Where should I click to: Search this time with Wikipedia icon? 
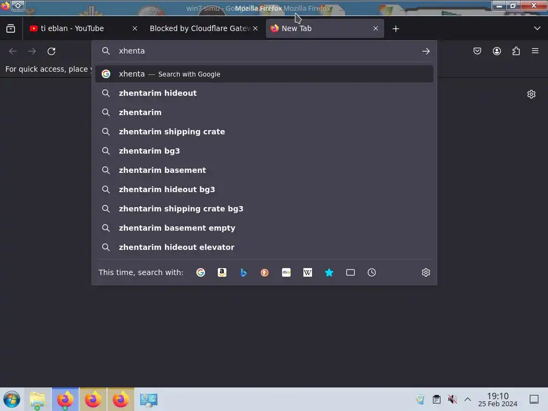(x=308, y=272)
